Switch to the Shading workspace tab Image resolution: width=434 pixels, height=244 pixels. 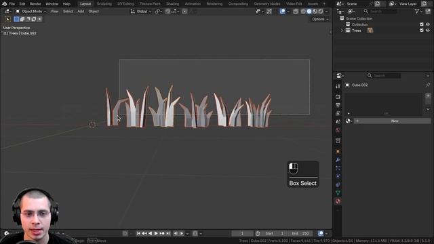(x=172, y=4)
